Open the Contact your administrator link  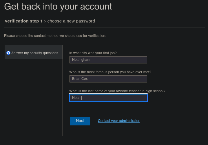pos(118,121)
